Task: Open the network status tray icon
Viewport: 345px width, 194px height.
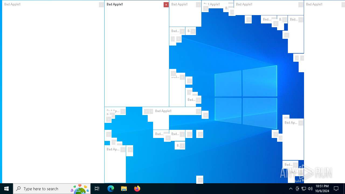Action: [x=303, y=189]
